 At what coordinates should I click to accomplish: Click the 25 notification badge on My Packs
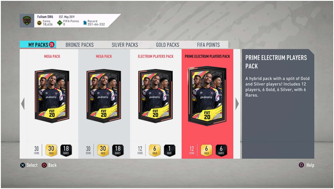[x=52, y=44]
